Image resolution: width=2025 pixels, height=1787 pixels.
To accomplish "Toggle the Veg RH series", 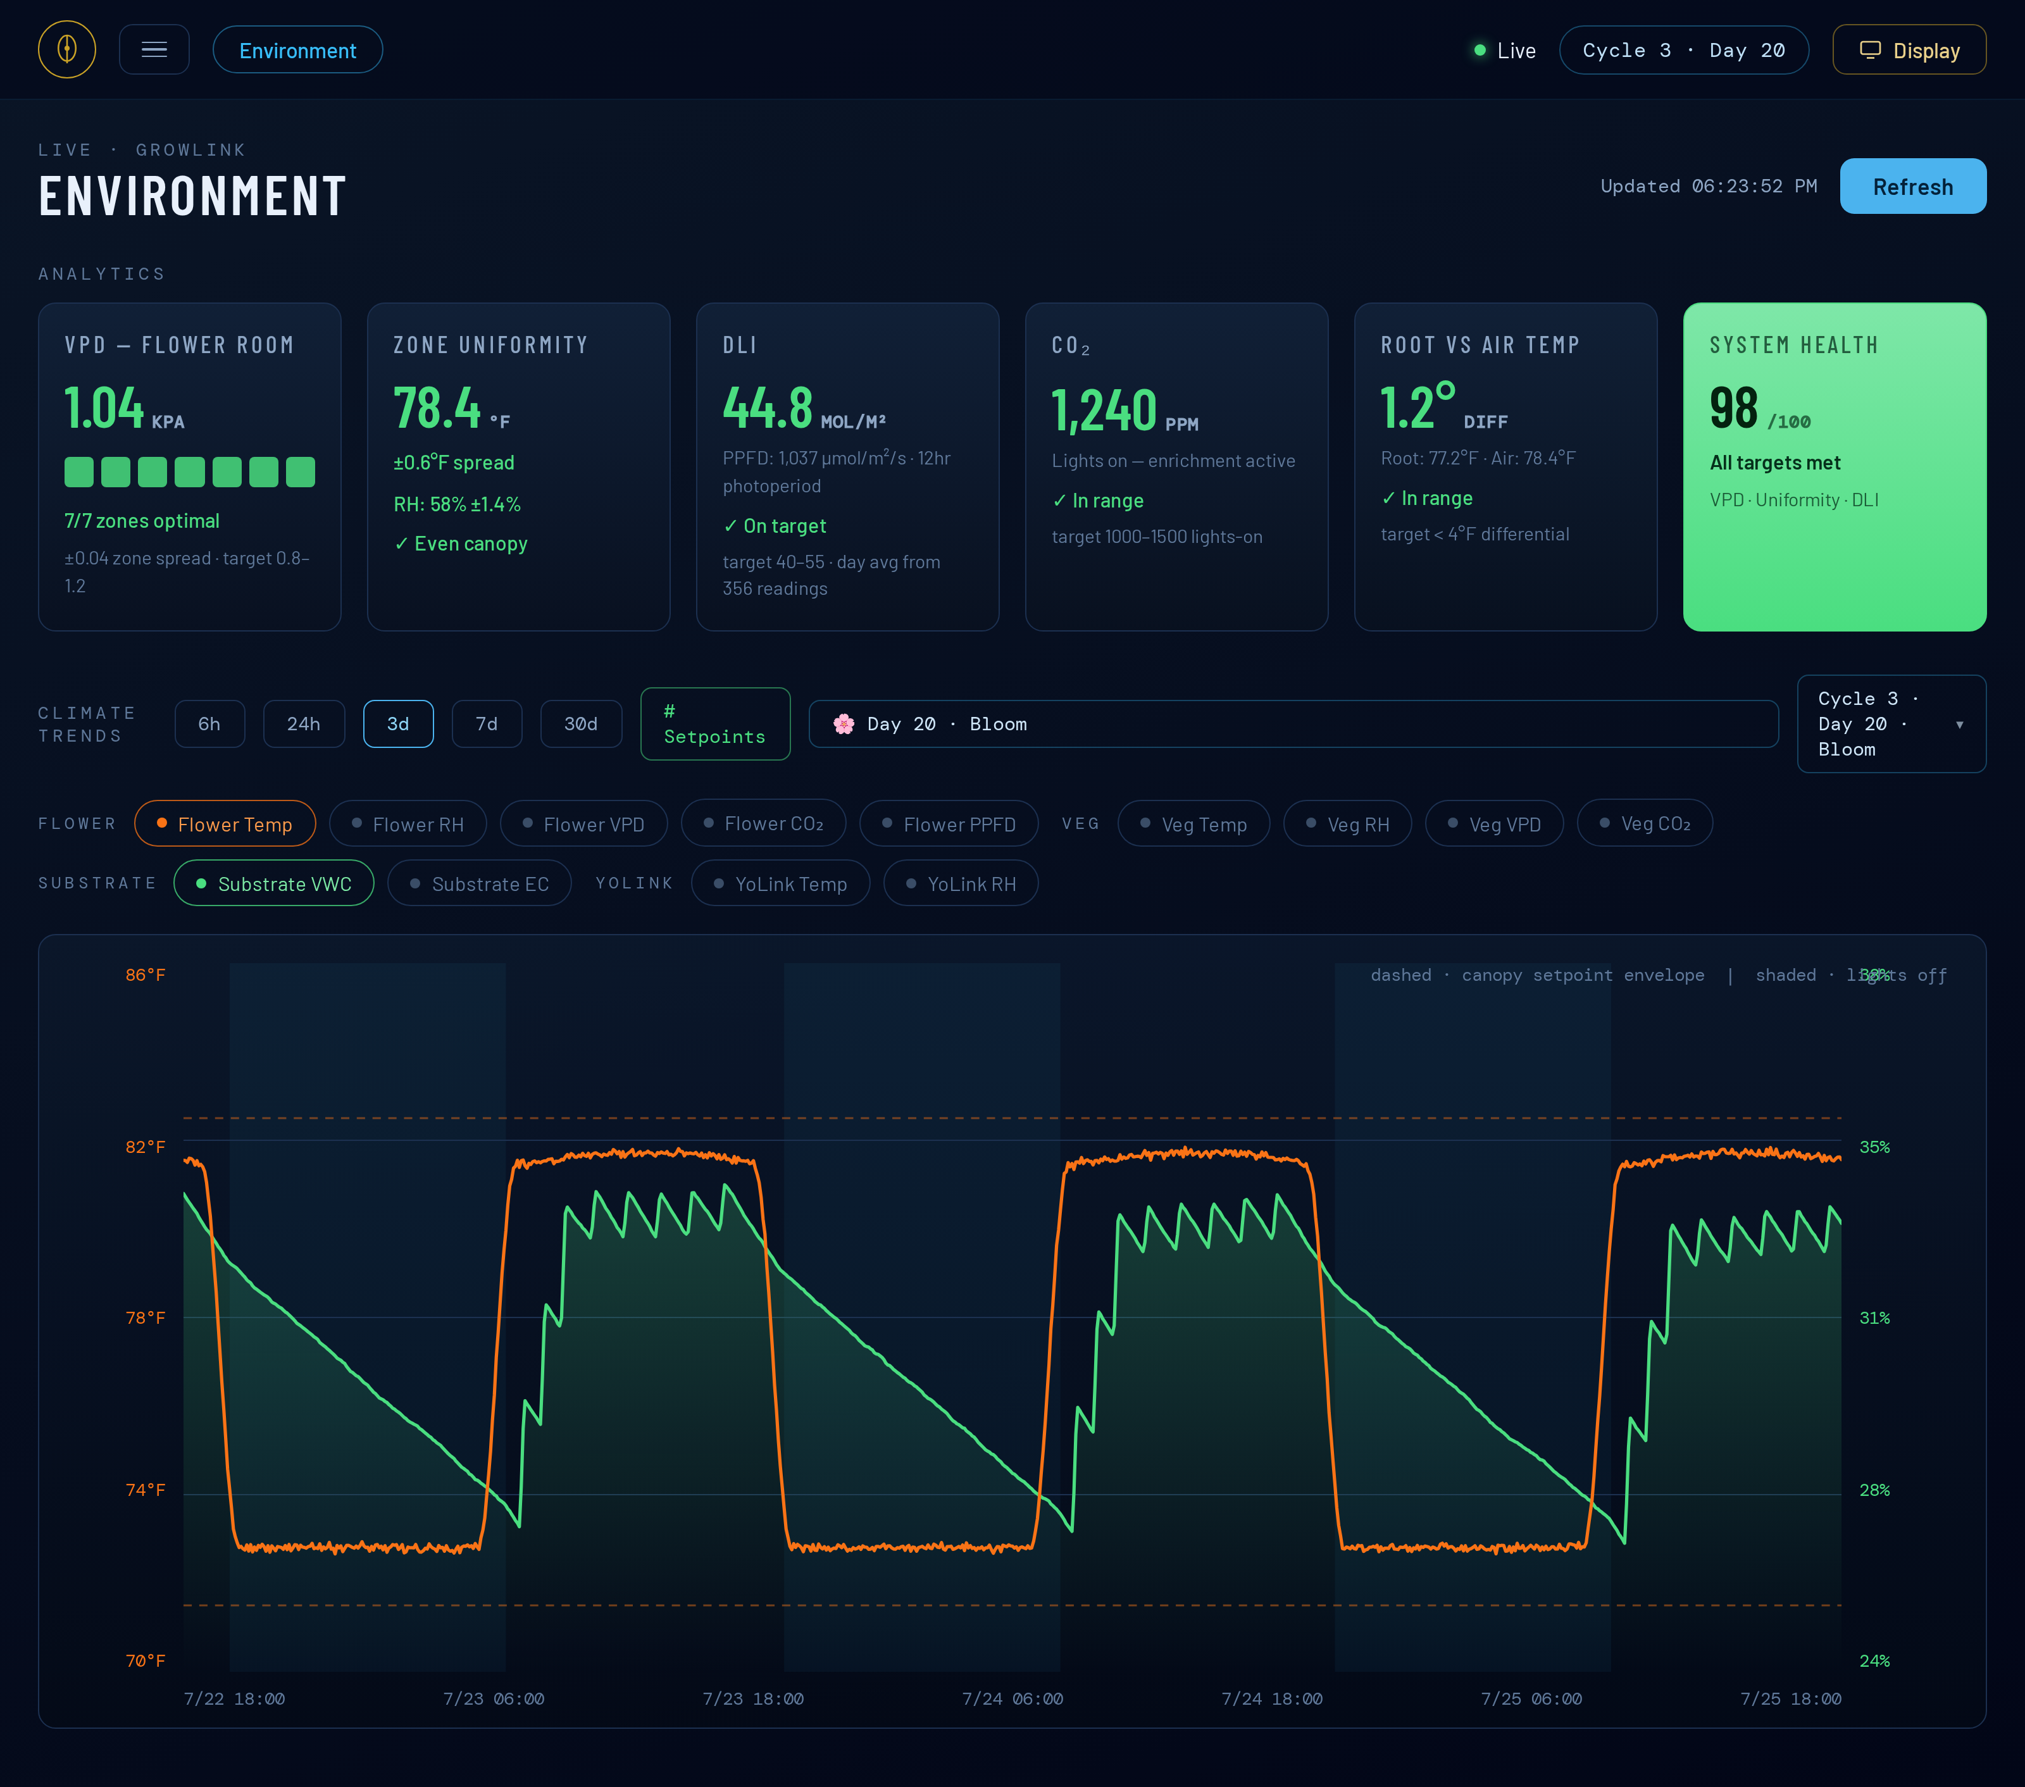I will click(x=1347, y=824).
